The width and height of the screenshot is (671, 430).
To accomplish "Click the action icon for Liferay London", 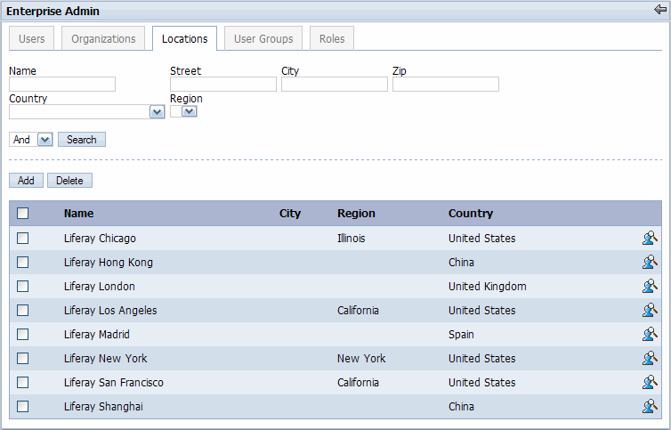I will pyautogui.click(x=650, y=286).
